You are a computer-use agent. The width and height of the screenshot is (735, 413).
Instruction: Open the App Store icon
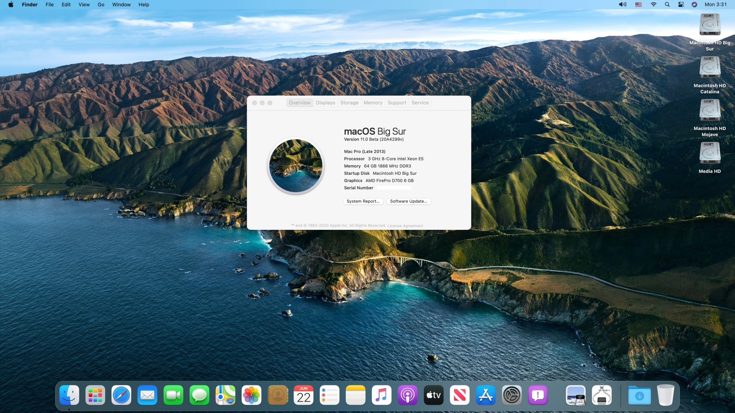point(485,395)
